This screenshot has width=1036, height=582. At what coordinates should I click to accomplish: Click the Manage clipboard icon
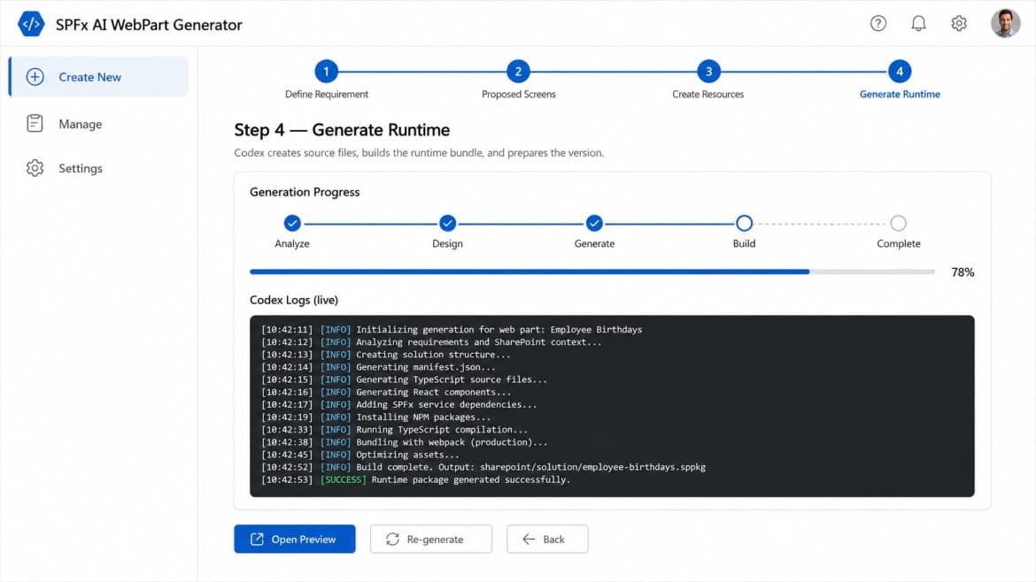pyautogui.click(x=35, y=124)
